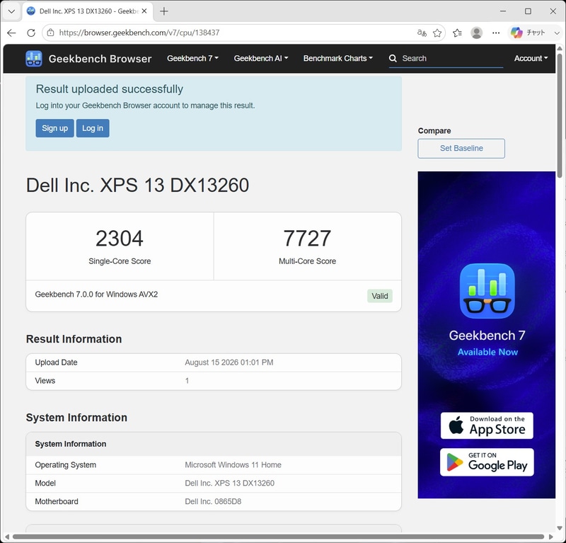Open the read aloud / translate icon
Image resolution: width=566 pixels, height=543 pixels.
(422, 33)
